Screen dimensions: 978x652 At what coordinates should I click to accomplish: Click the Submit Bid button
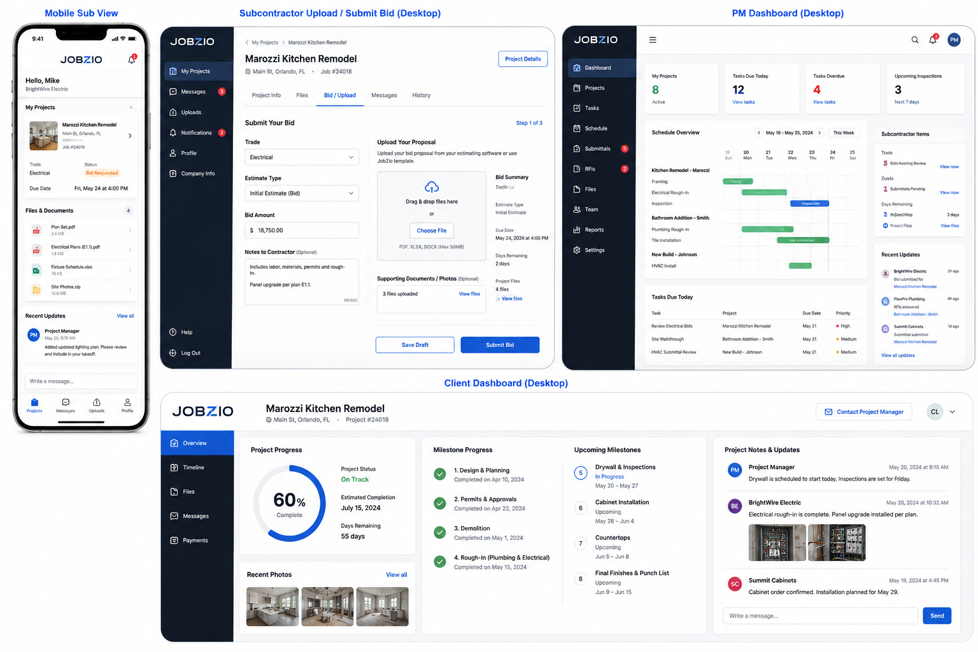coord(500,345)
